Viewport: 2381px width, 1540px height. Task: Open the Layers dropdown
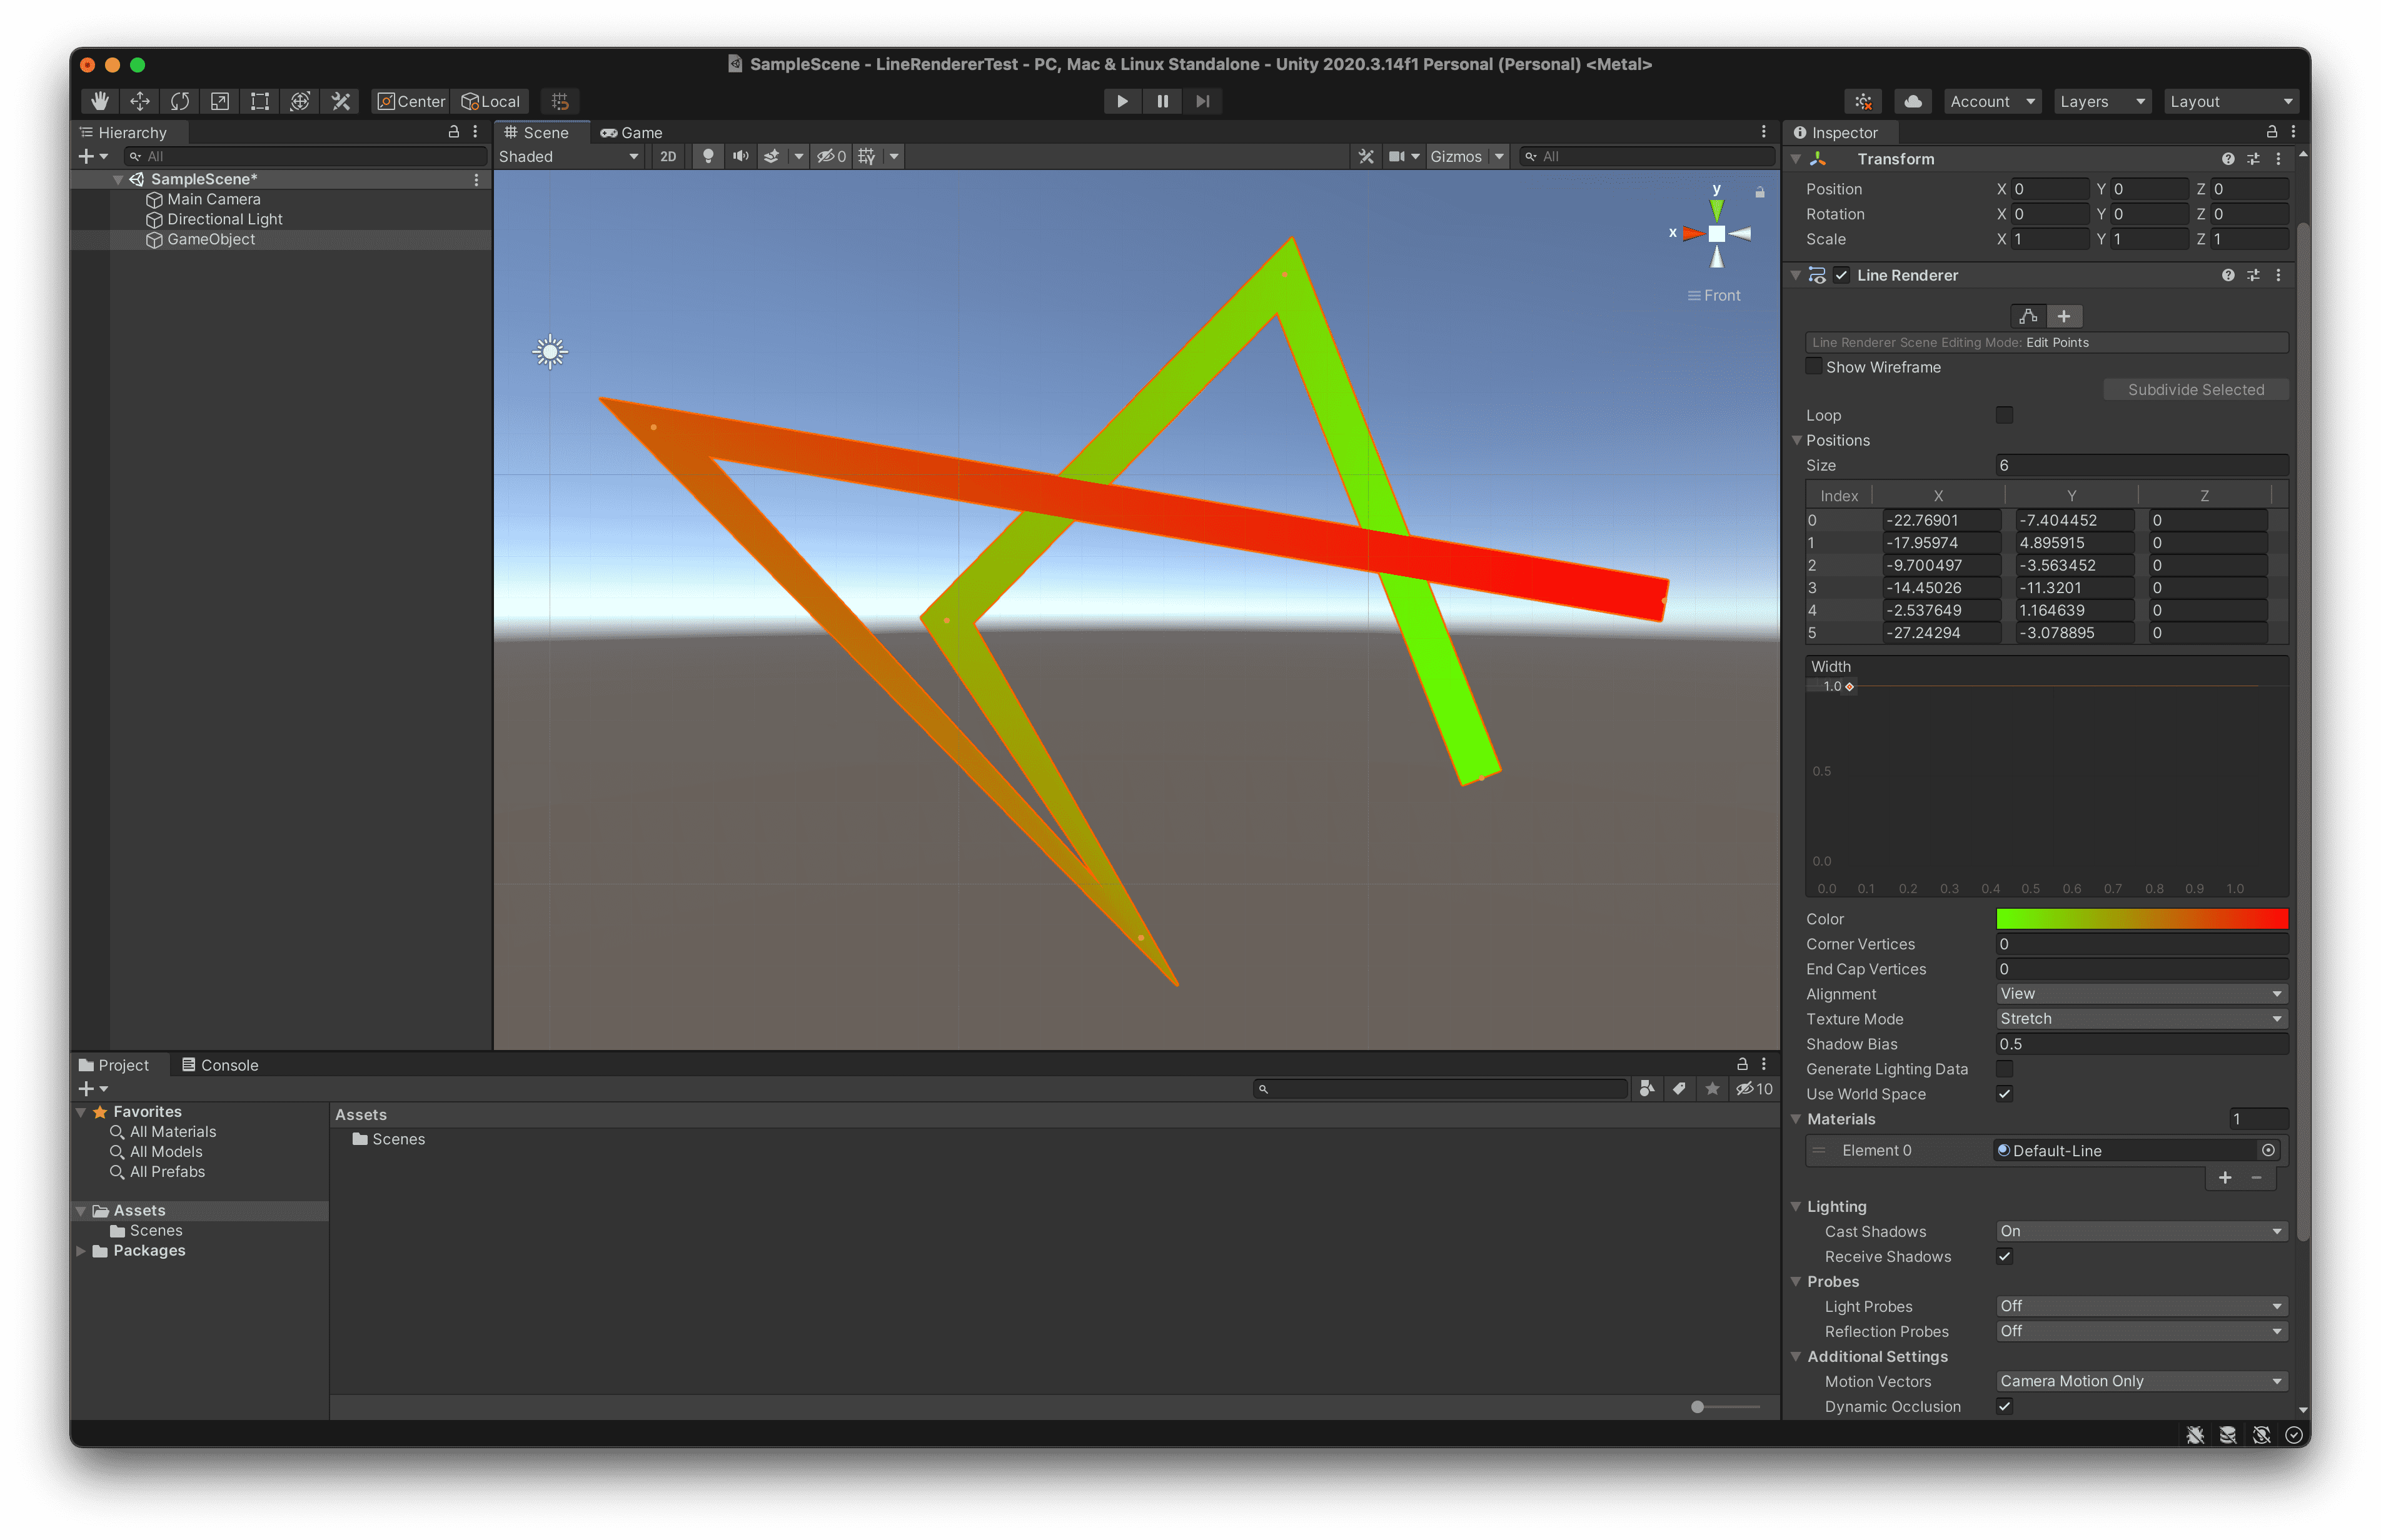click(x=2102, y=101)
